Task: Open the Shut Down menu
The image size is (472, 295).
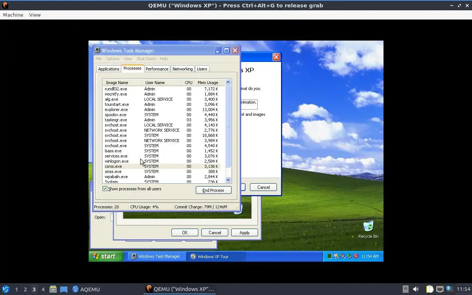Action: coord(146,59)
